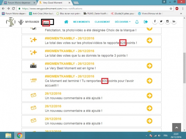Viewport: 186px width, 139px height.
Task: Click the envelope icon on first comment row
Action: pyautogui.click(x=34, y=95)
